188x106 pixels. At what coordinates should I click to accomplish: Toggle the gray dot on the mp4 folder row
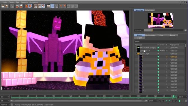click(158, 54)
